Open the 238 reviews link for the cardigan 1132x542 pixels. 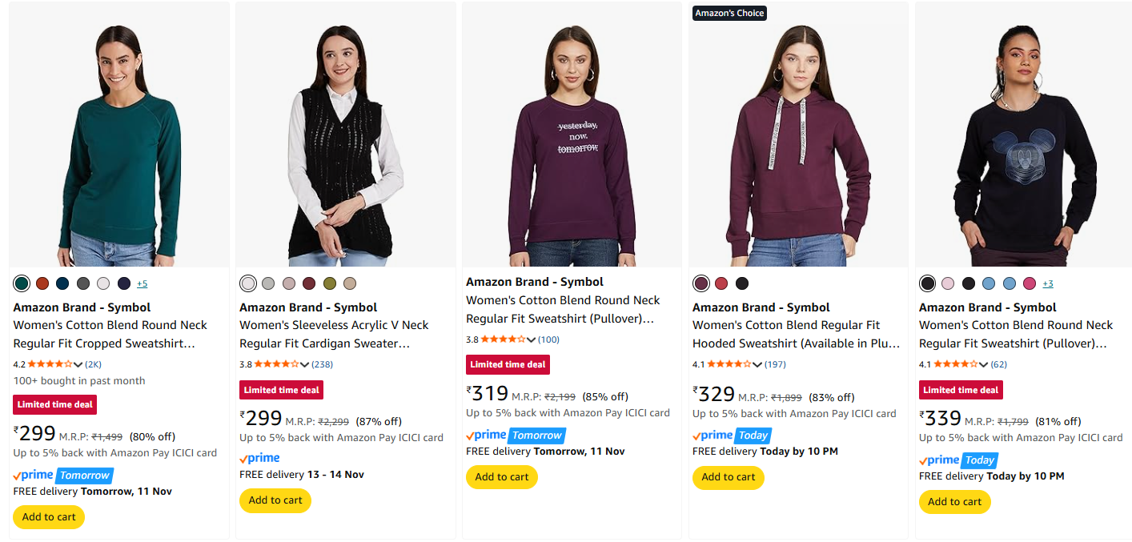coord(322,364)
